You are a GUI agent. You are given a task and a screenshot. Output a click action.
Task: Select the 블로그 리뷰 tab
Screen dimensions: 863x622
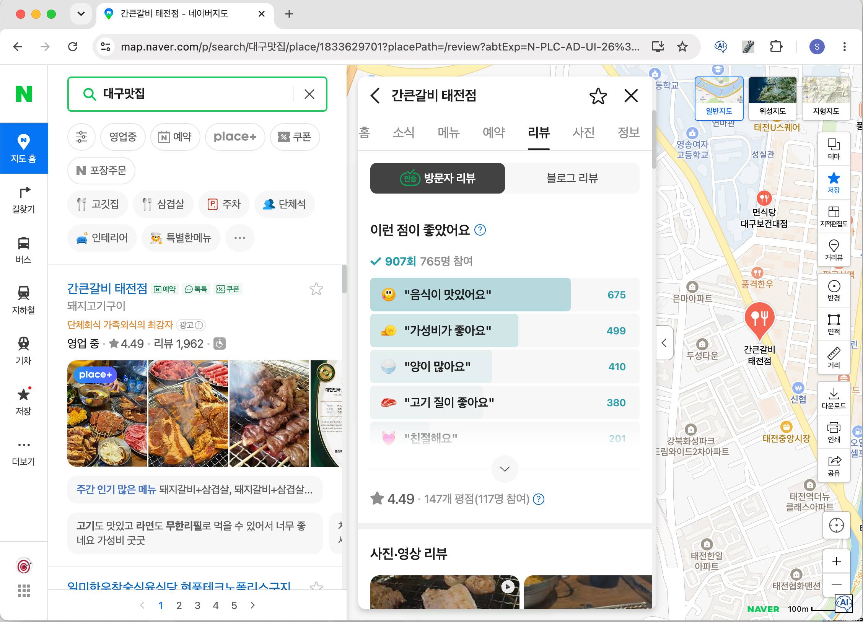point(572,178)
